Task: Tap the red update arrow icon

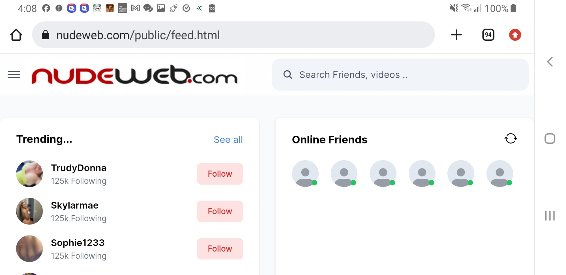Action: point(515,35)
